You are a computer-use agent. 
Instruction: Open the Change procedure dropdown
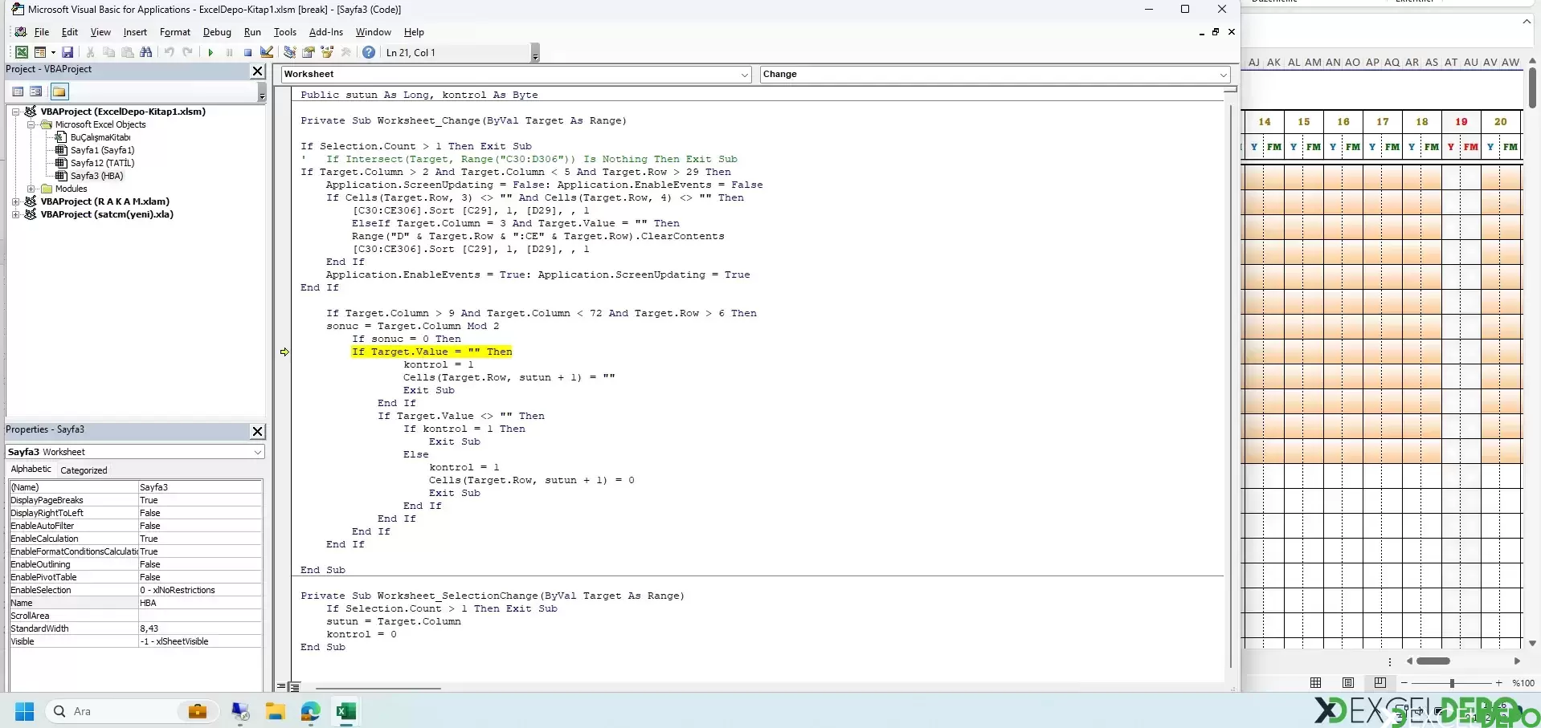pos(1223,75)
